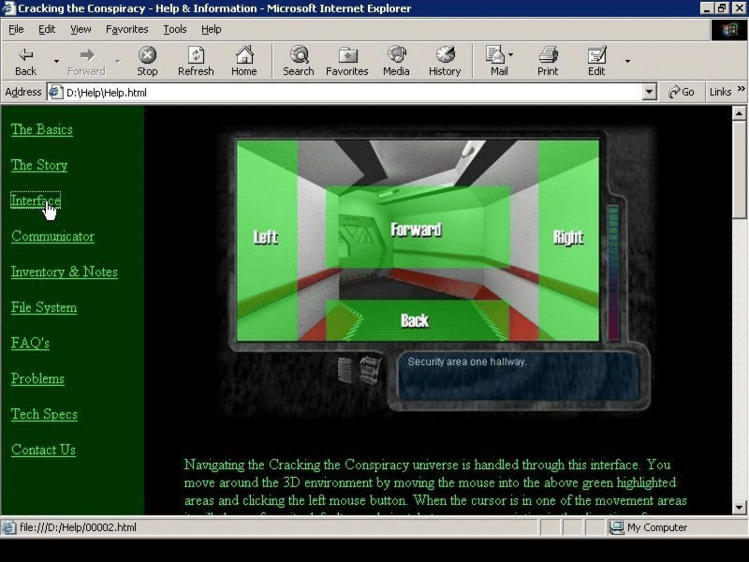Open the Inventory & Notes link
749x562 pixels.
tap(64, 272)
